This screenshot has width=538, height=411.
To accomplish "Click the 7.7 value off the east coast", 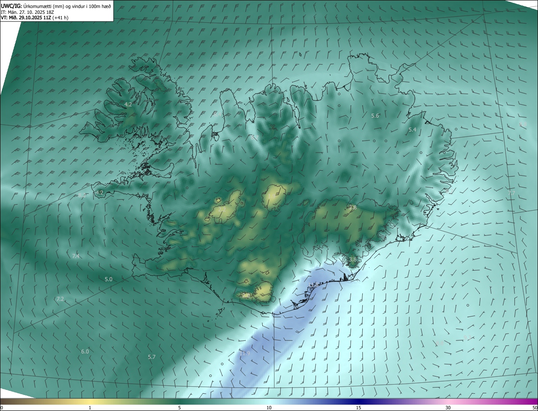I will pos(511,193).
